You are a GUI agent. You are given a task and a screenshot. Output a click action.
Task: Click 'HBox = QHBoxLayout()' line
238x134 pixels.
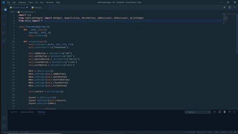click(x=41, y=71)
